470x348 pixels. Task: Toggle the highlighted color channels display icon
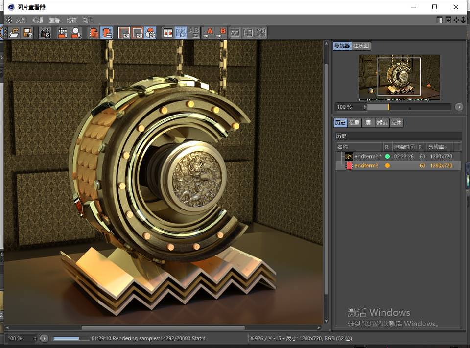tap(150, 33)
